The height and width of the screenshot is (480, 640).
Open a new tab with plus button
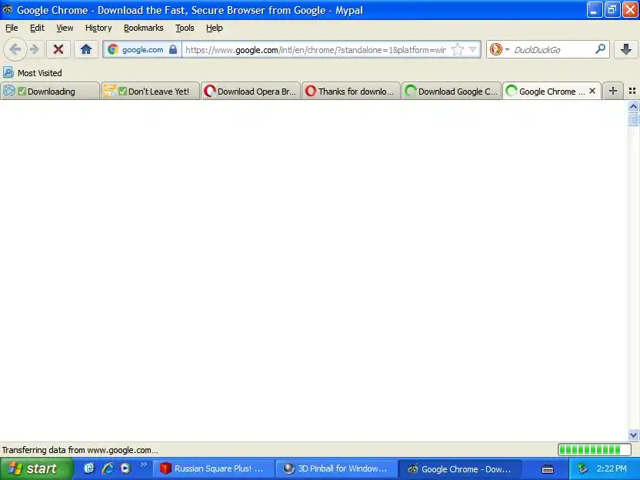pos(612,91)
